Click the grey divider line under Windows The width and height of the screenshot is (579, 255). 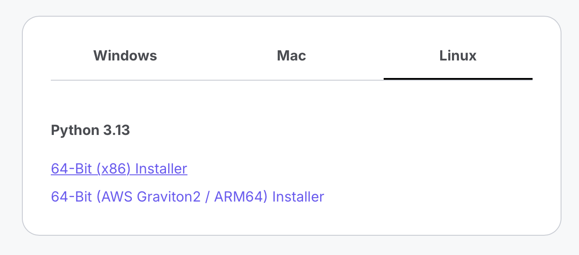[125, 80]
